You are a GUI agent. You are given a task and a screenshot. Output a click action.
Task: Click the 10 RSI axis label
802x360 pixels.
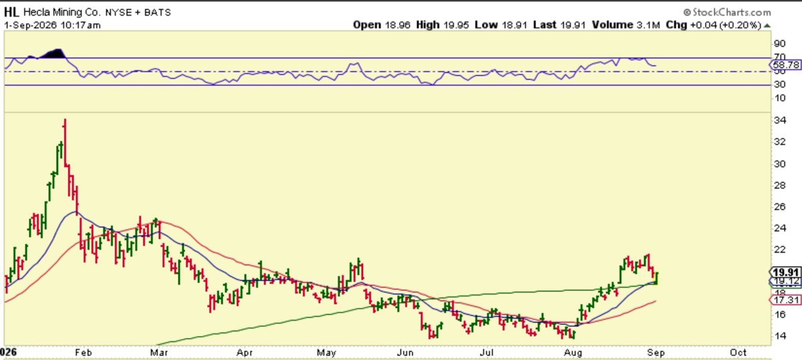779,99
